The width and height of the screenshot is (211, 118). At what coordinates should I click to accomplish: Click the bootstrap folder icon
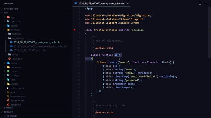click(x=8, y=21)
